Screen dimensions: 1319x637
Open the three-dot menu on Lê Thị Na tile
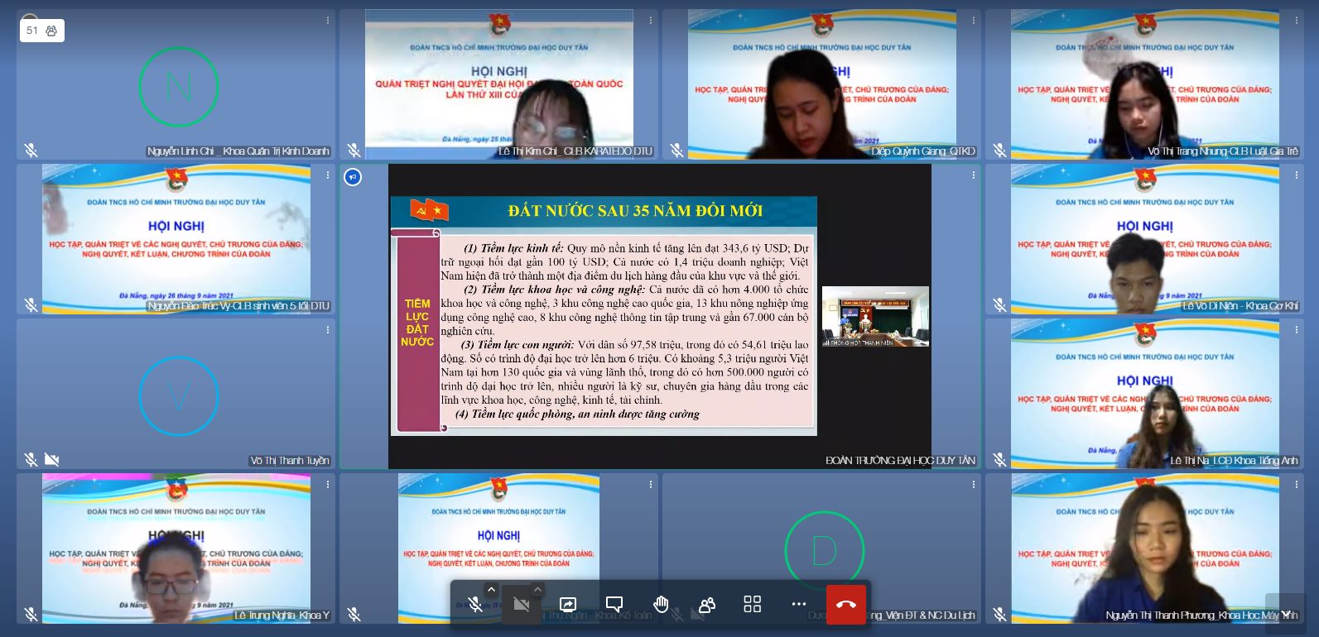(x=1297, y=329)
